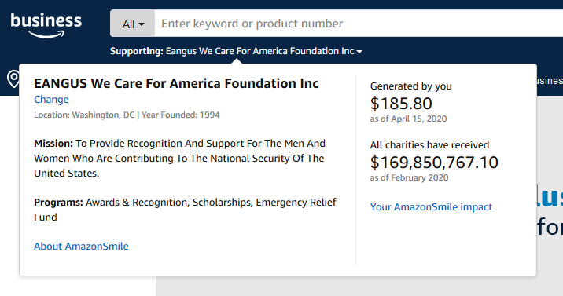Screen dimensions: 563x296
Task: Click the Programs description text
Action: [185, 210]
